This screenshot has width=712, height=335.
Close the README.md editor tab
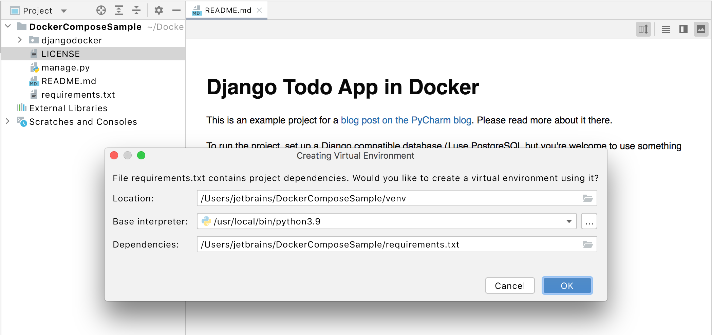(259, 10)
